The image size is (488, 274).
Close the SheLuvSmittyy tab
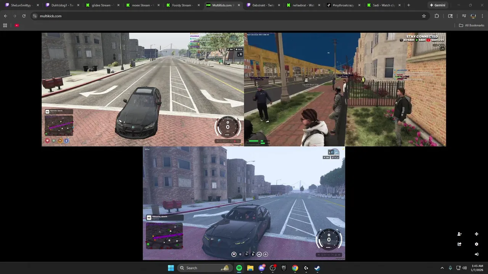click(x=38, y=5)
